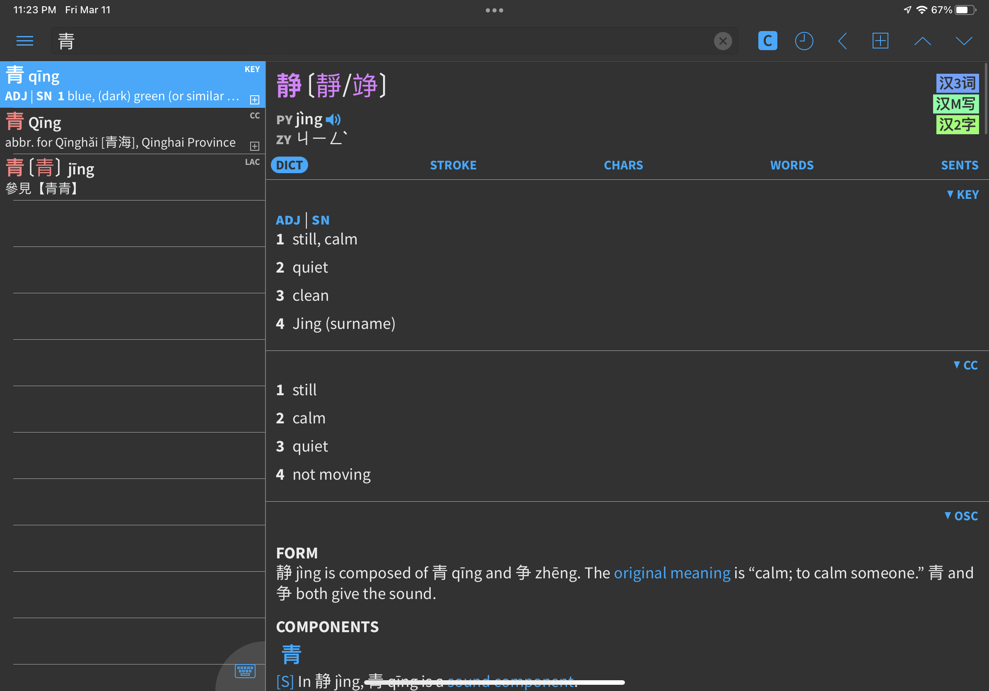989x691 pixels.
Task: Tap the 11:23 PM status bar clock
Action: tap(34, 10)
